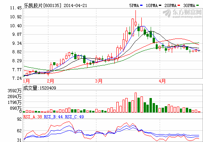Click the 2694万 volume axis label
The height and width of the screenshot is (142, 203).
tap(14, 96)
